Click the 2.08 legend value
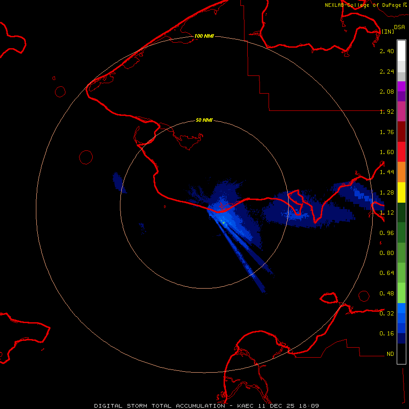 point(387,91)
